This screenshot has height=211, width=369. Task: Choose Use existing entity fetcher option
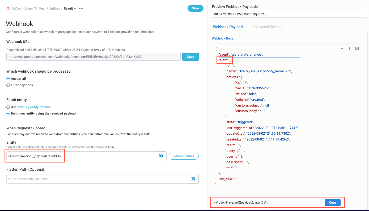coord(8,107)
